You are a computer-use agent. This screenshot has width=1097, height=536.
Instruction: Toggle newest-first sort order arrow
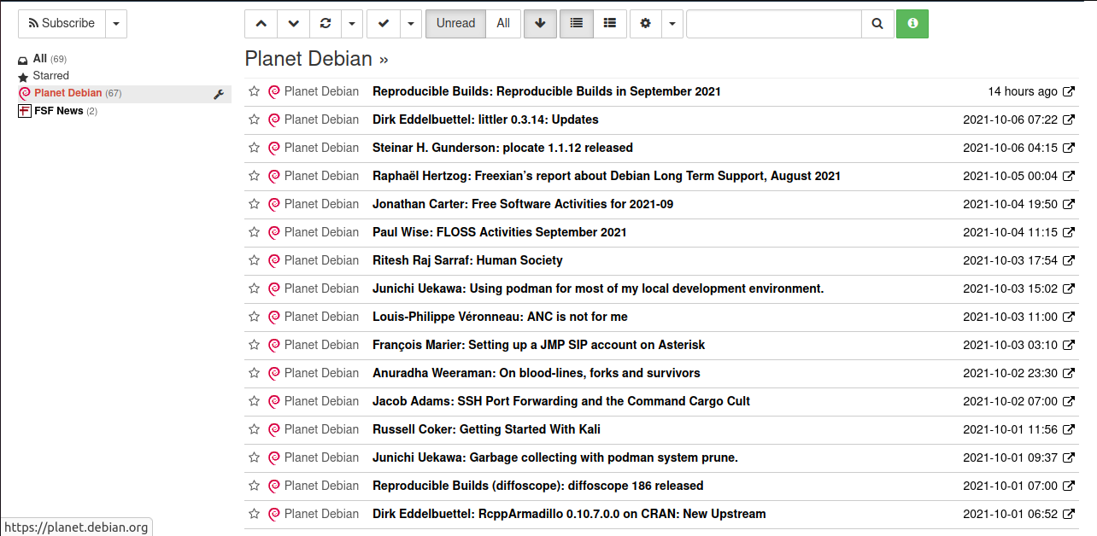[540, 24]
